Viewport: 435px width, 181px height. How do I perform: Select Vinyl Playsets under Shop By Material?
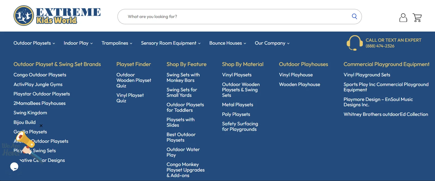[237, 75]
